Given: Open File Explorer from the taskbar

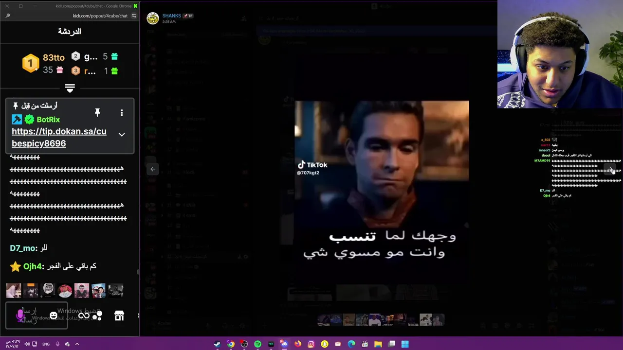Looking at the screenshot, I should [378, 344].
